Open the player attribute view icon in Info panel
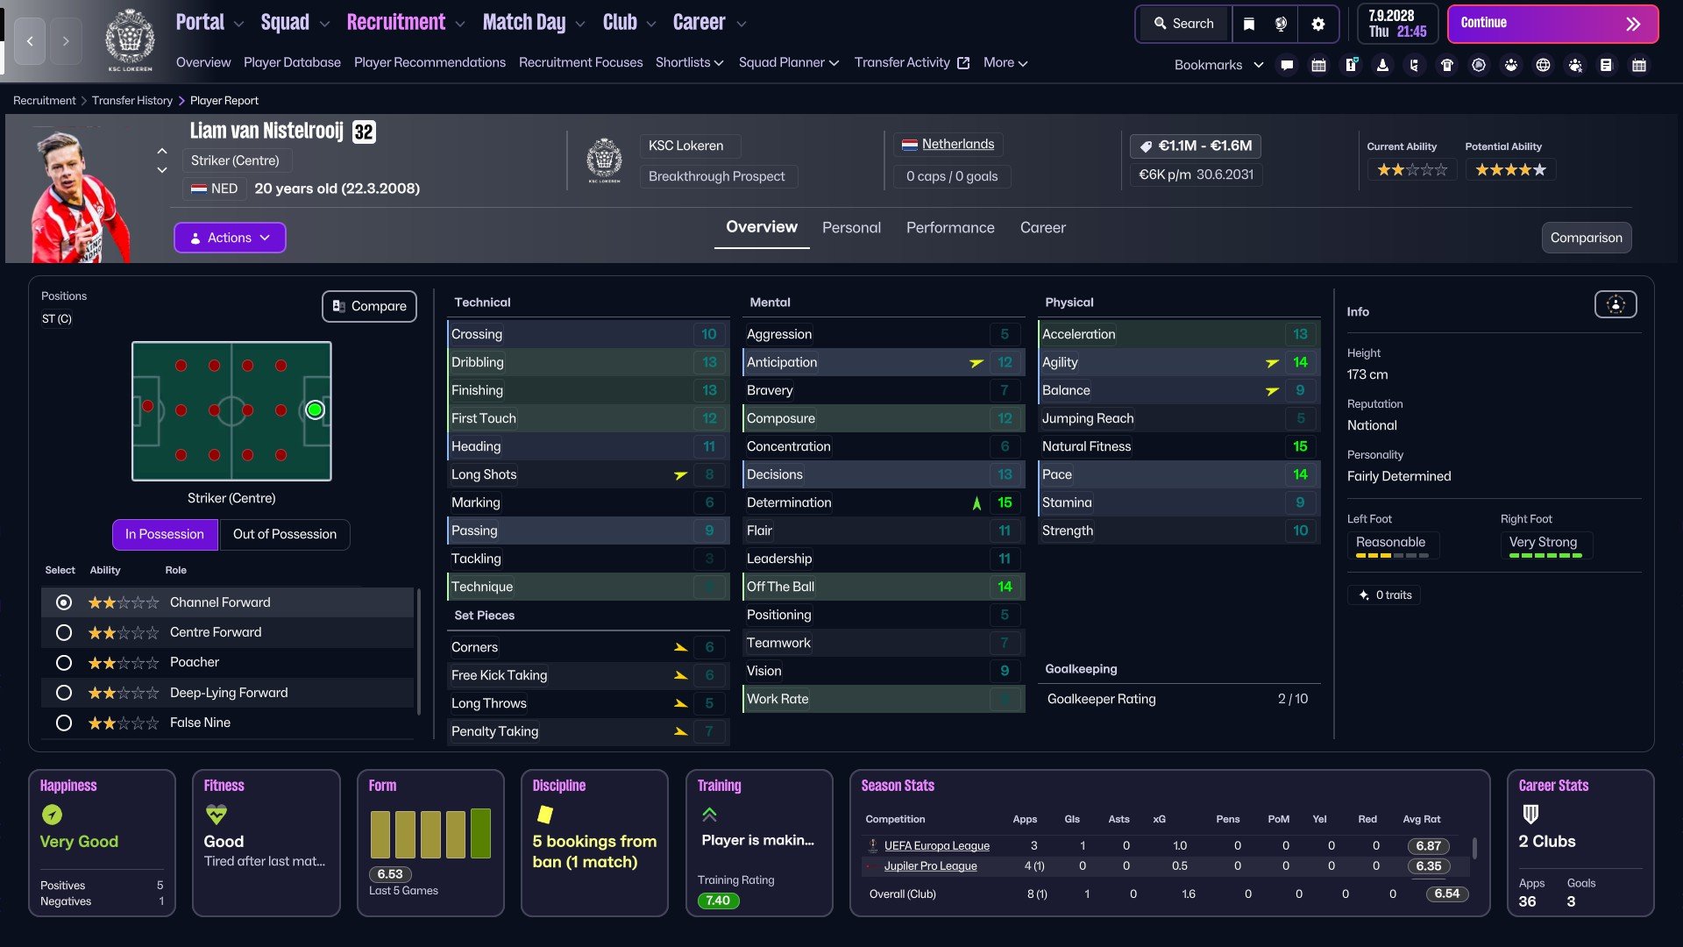The width and height of the screenshot is (1683, 947). (1615, 304)
